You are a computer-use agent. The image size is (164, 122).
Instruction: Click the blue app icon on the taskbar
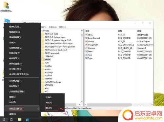click(x=28, y=119)
